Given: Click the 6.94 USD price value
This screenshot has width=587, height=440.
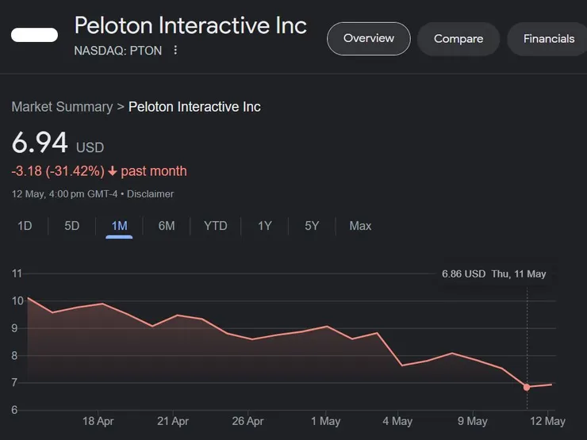Looking at the screenshot, I should [x=40, y=143].
